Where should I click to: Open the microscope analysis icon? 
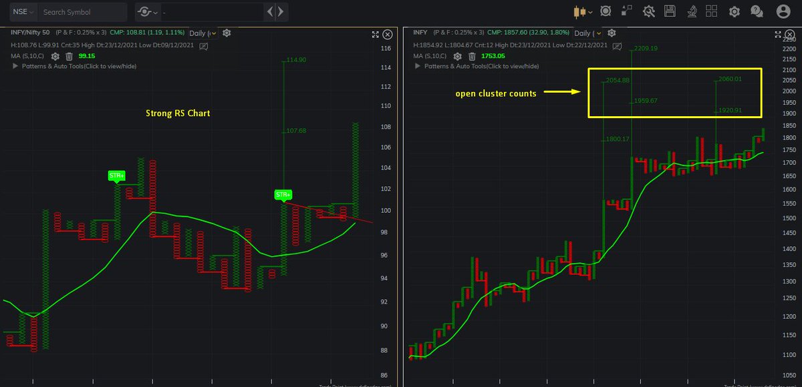[691, 11]
